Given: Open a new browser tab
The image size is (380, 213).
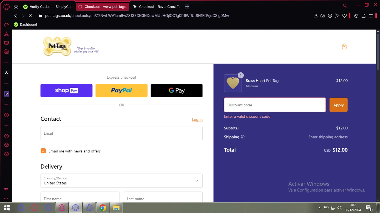Looking at the screenshot, I should (x=187, y=7).
